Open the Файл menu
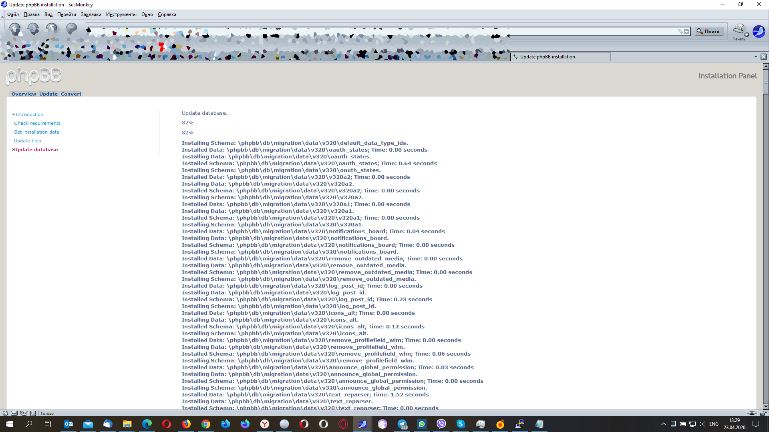Screen dimensions: 769x432 [13, 14]
